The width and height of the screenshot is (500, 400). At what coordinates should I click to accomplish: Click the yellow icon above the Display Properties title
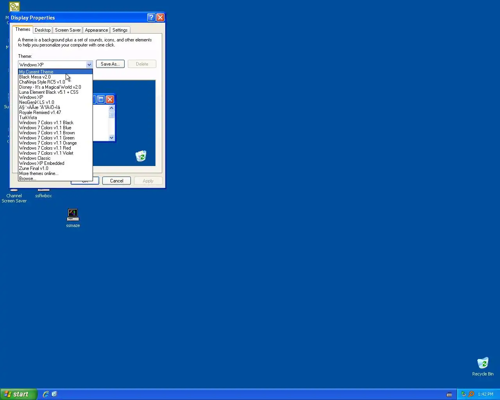coord(14,7)
